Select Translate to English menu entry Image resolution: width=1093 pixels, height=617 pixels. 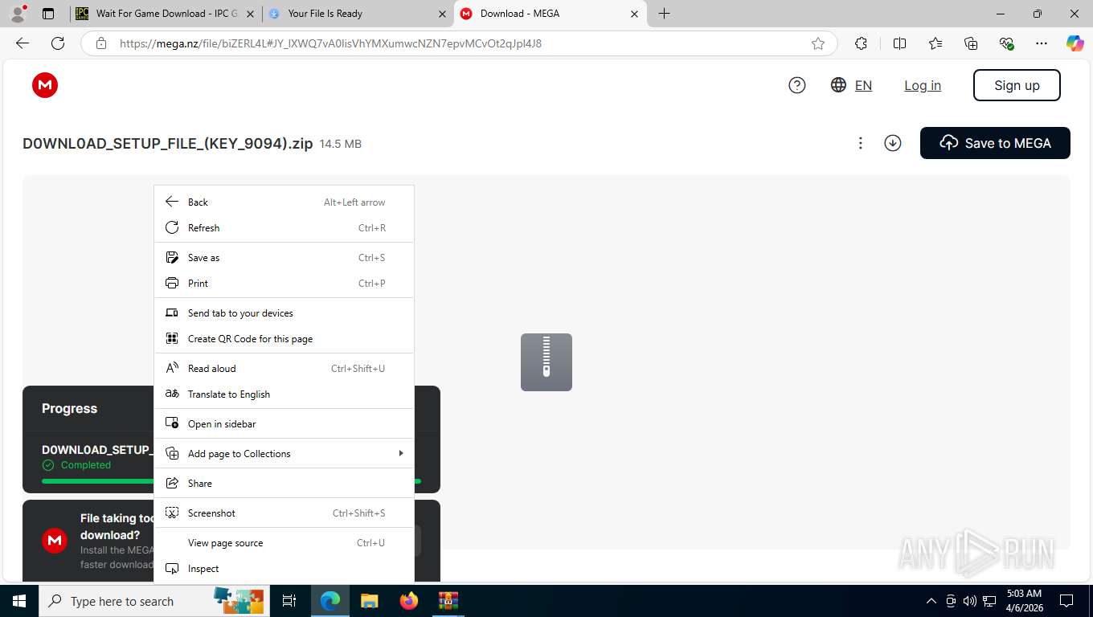click(x=284, y=394)
